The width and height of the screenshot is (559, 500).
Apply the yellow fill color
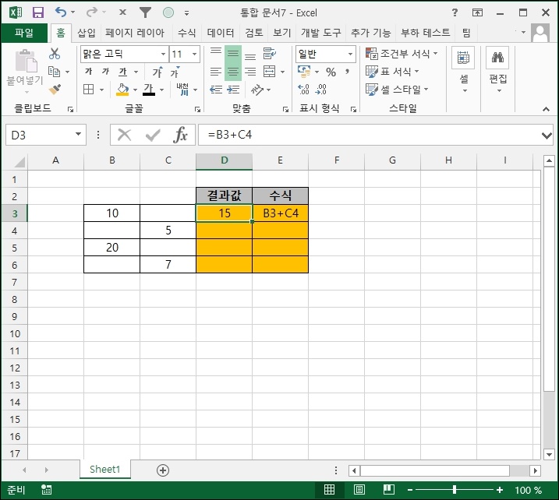tap(122, 90)
